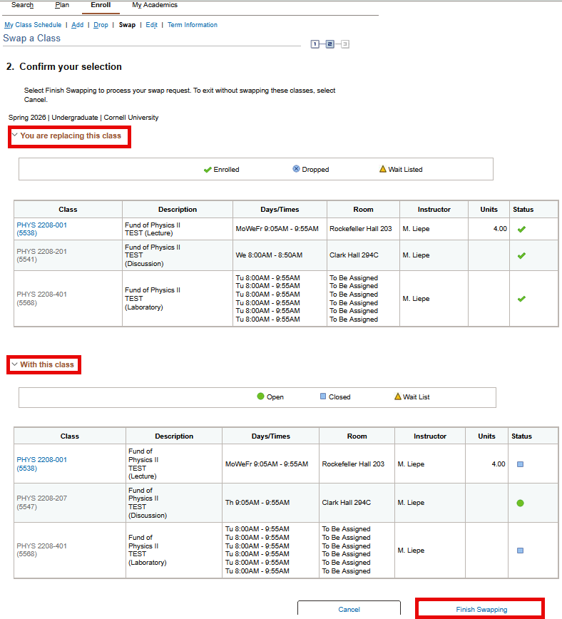The image size is (562, 619).
Task: Go to My Class Schedule
Action: (33, 24)
